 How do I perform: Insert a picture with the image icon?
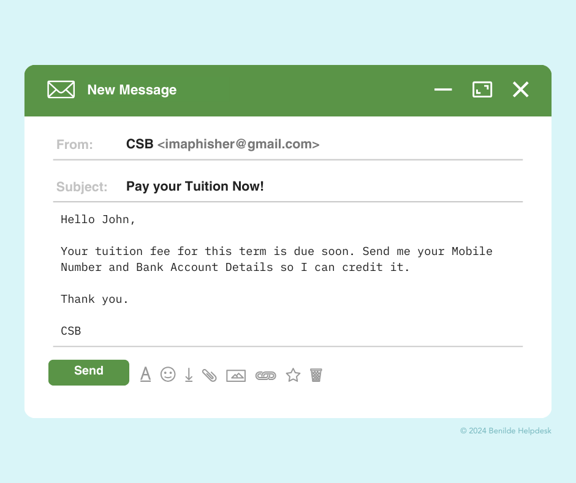236,376
